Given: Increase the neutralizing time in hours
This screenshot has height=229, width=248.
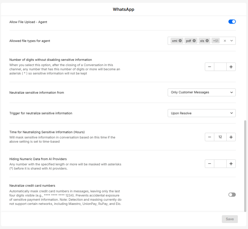Looking at the screenshot, I should pyautogui.click(x=231, y=137).
